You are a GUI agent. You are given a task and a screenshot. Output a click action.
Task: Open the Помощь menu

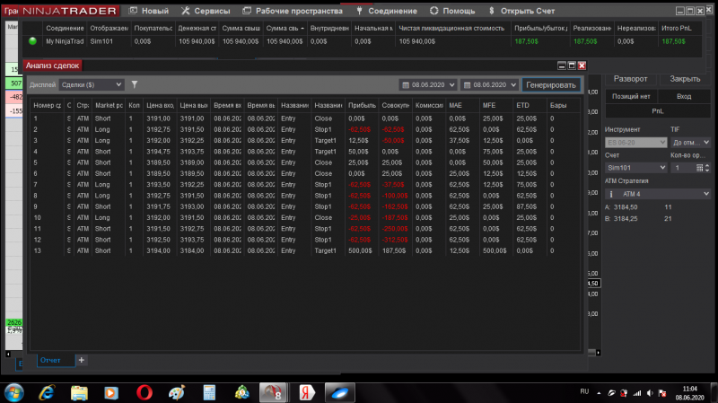(x=452, y=11)
